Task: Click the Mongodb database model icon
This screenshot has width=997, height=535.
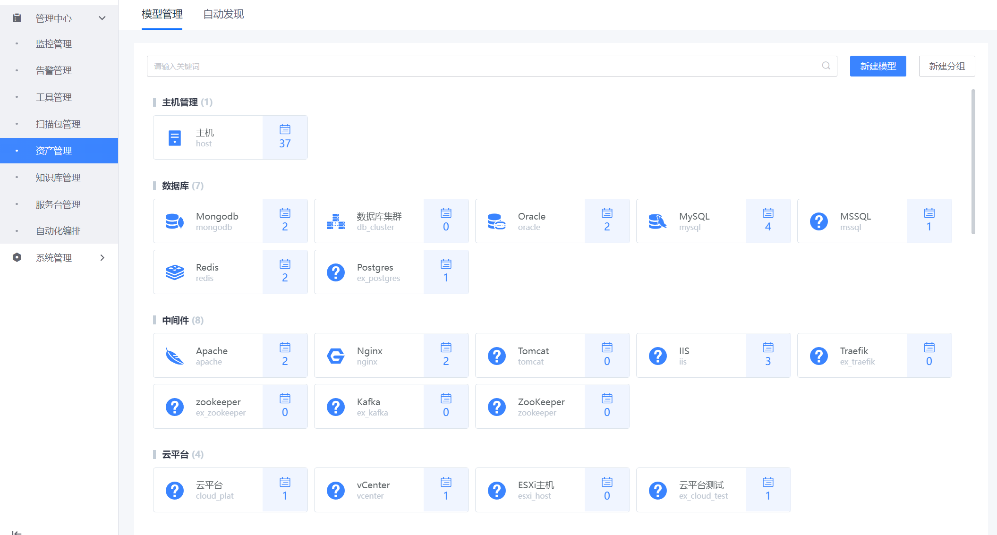Action: coord(174,221)
